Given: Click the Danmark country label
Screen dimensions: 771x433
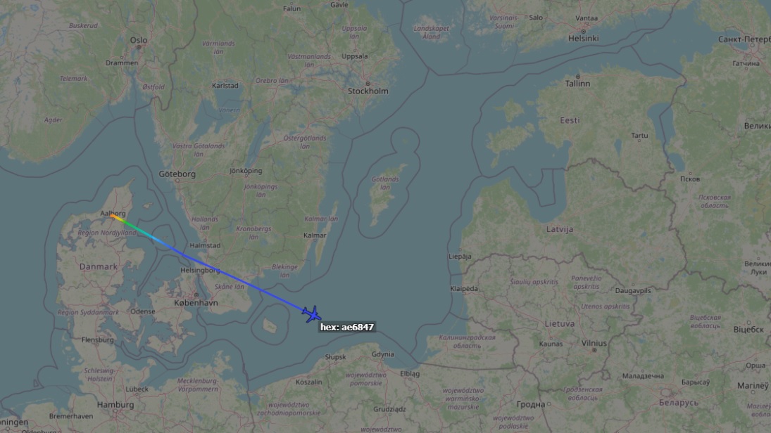Looking at the screenshot, I should [x=99, y=266].
